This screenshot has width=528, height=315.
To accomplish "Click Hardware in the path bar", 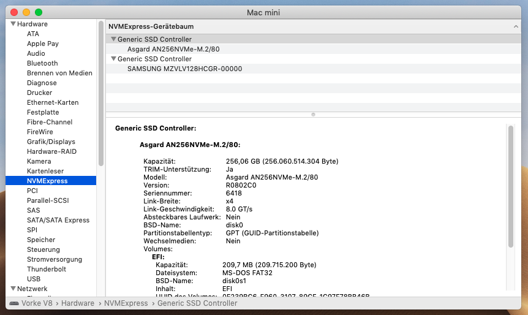I will pyautogui.click(x=78, y=303).
